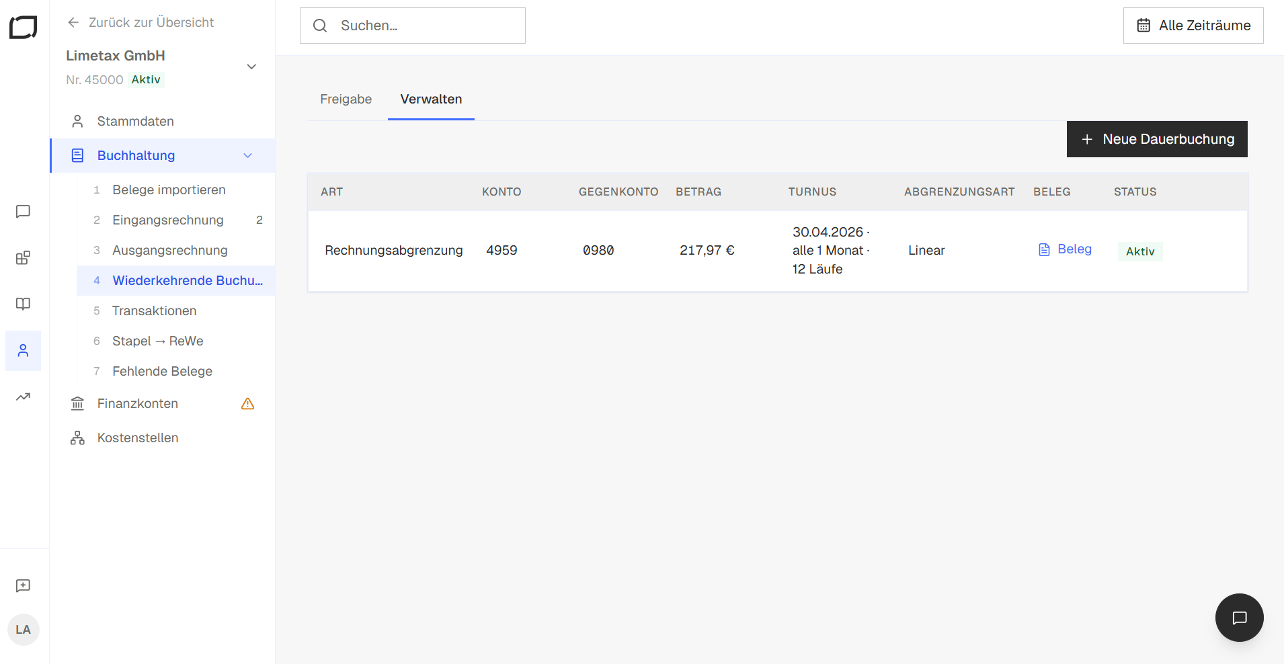Select the clients person rail icon
The width and height of the screenshot is (1284, 664).
pos(23,351)
